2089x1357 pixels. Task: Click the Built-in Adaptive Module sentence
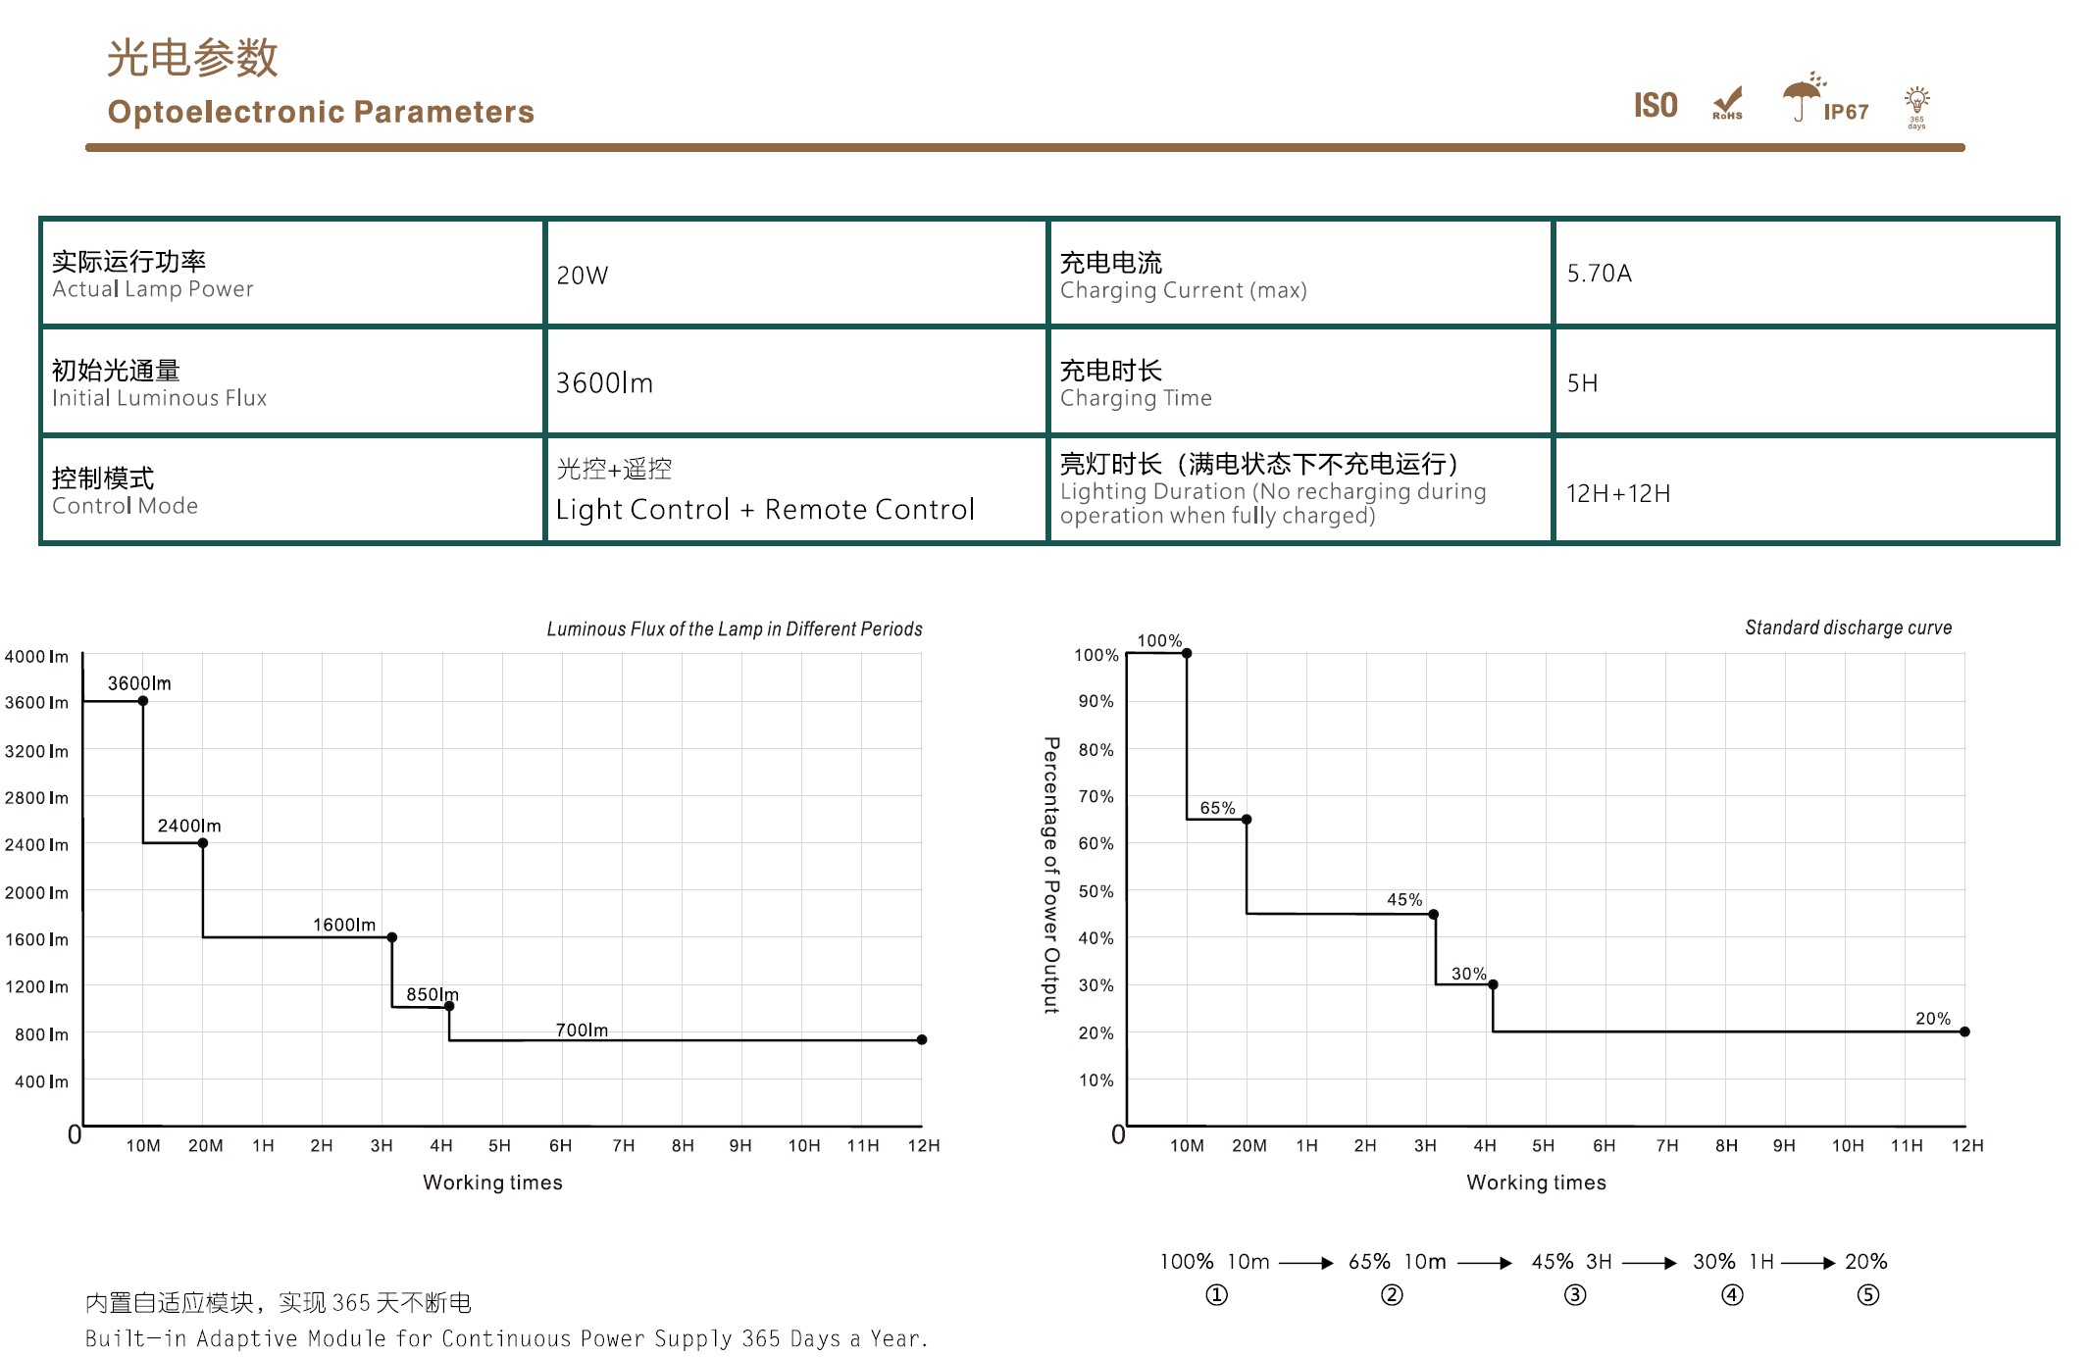tap(506, 1339)
